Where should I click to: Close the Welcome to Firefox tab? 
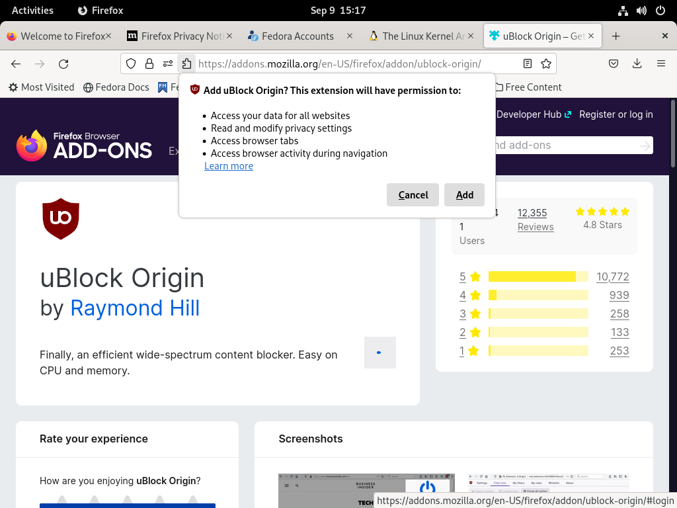pos(108,36)
